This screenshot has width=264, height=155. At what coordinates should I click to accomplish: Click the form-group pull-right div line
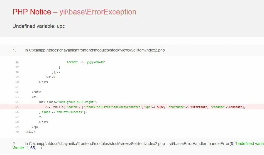pos(68,102)
